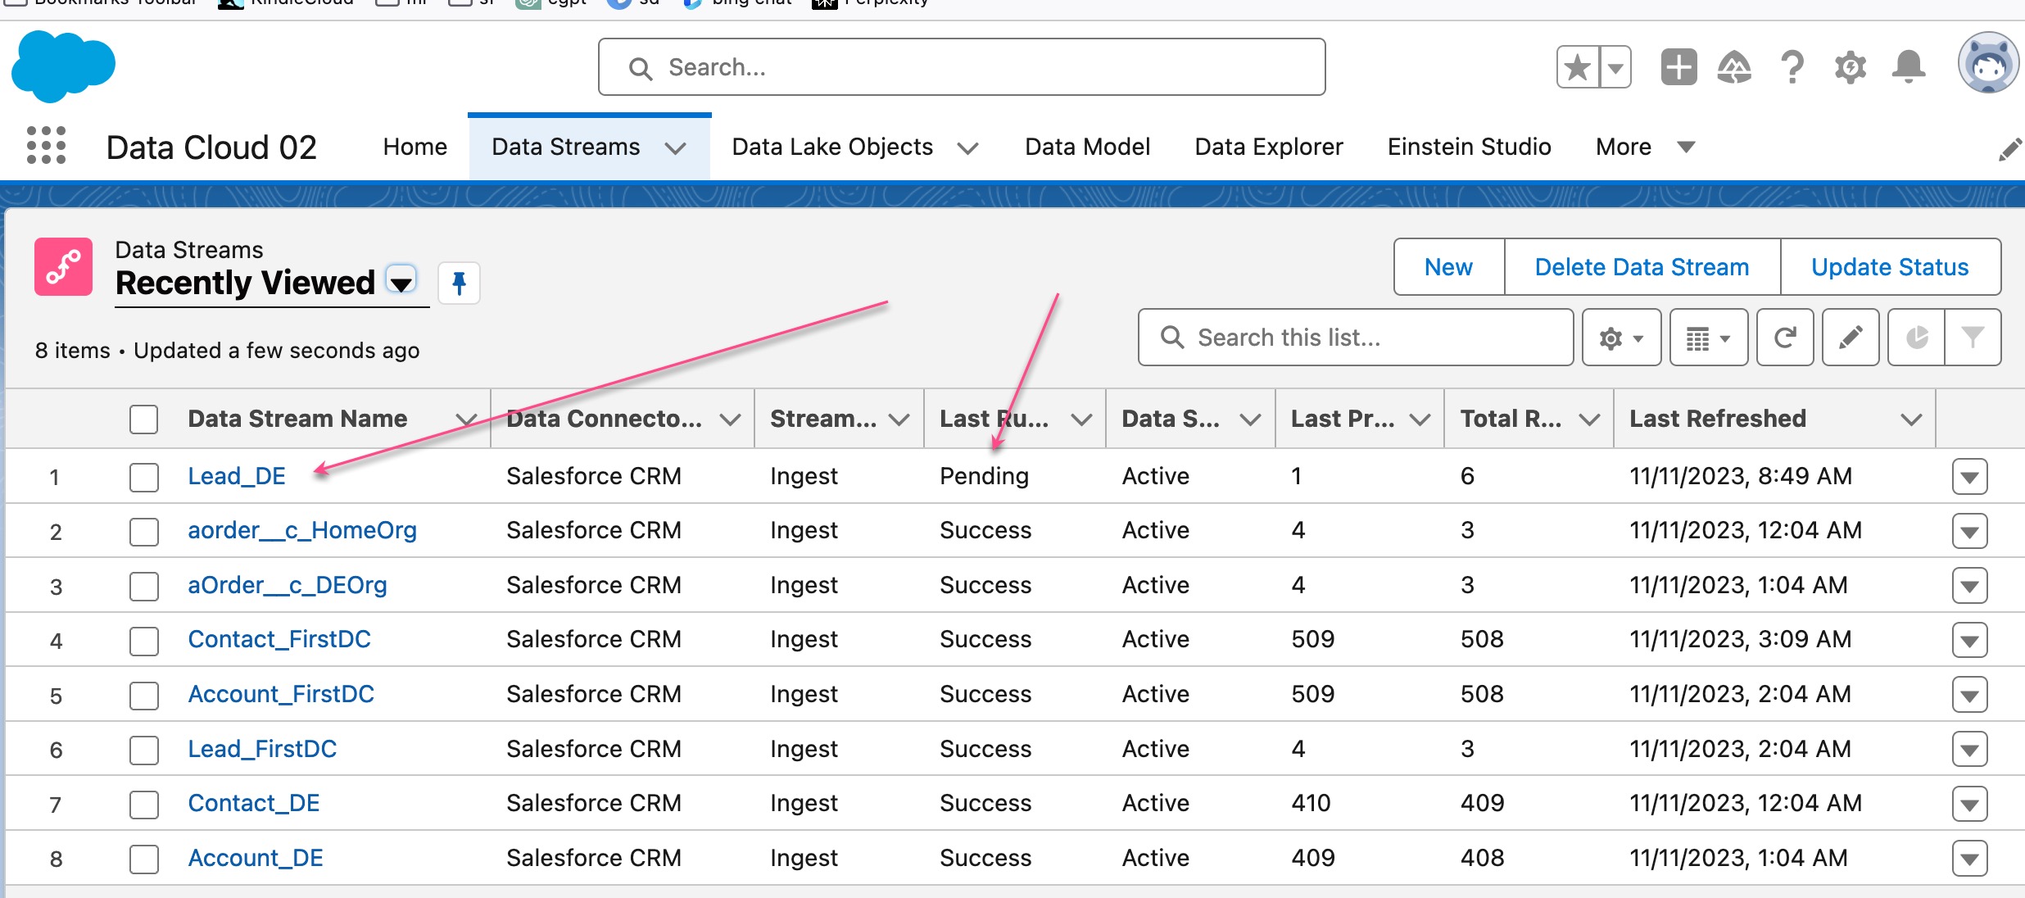Viewport: 2025px width, 898px height.
Task: Open Last Refreshed column menu chevron
Action: [1910, 420]
